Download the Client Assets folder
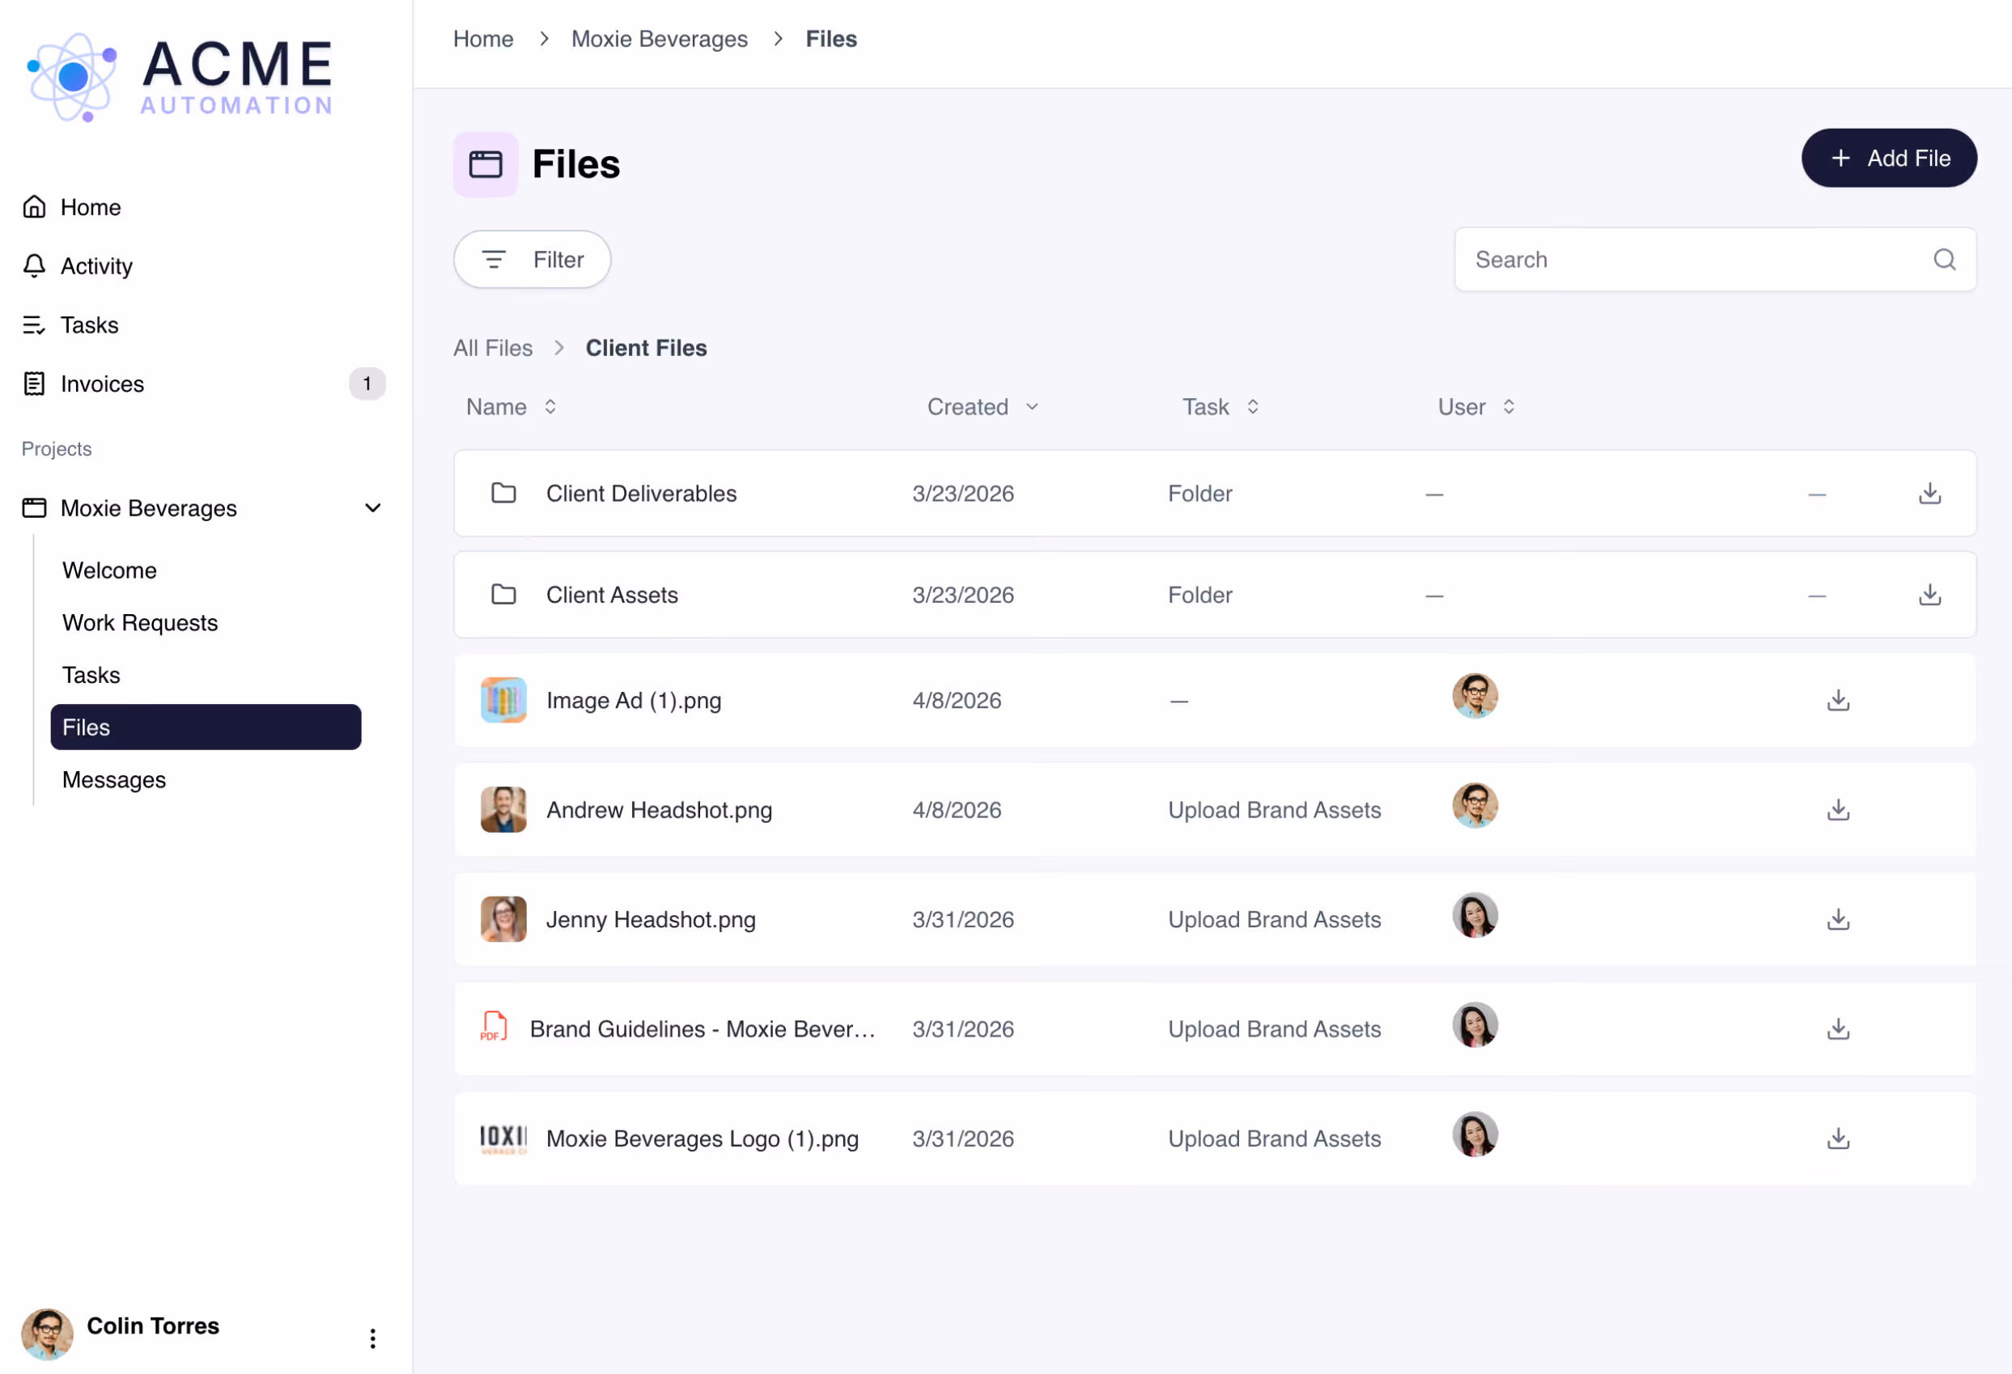2012x1374 pixels. pos(1929,595)
